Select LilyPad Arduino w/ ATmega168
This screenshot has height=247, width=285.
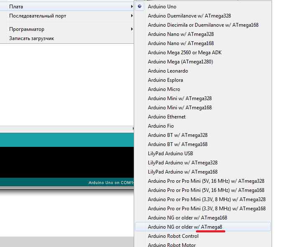203,171
